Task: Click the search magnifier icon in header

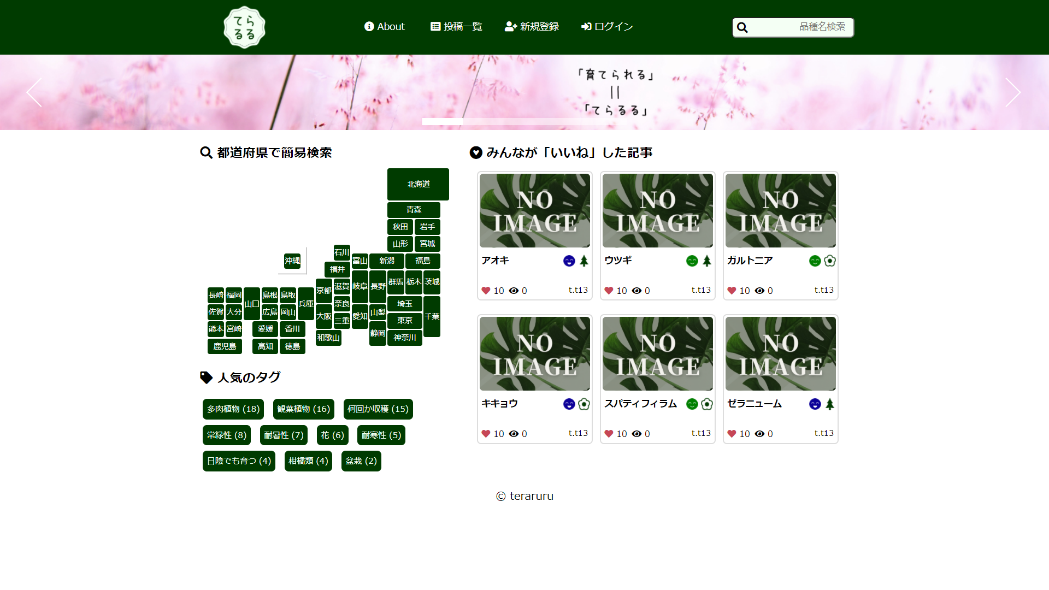Action: pos(742,27)
